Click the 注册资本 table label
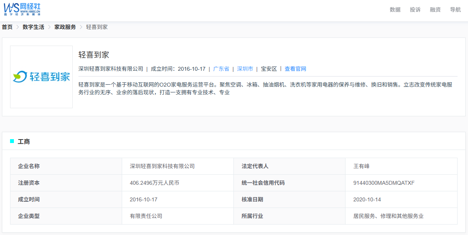 (x=29, y=183)
